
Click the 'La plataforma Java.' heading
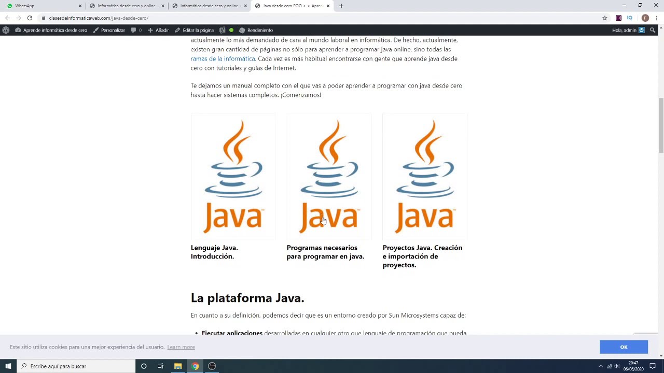pos(247,298)
